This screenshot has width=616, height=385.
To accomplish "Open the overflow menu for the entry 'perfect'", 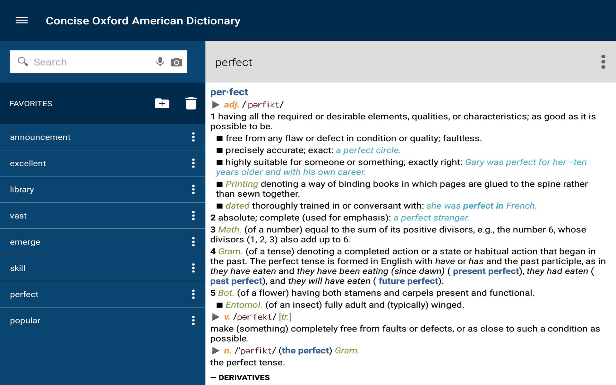I will (x=193, y=294).
